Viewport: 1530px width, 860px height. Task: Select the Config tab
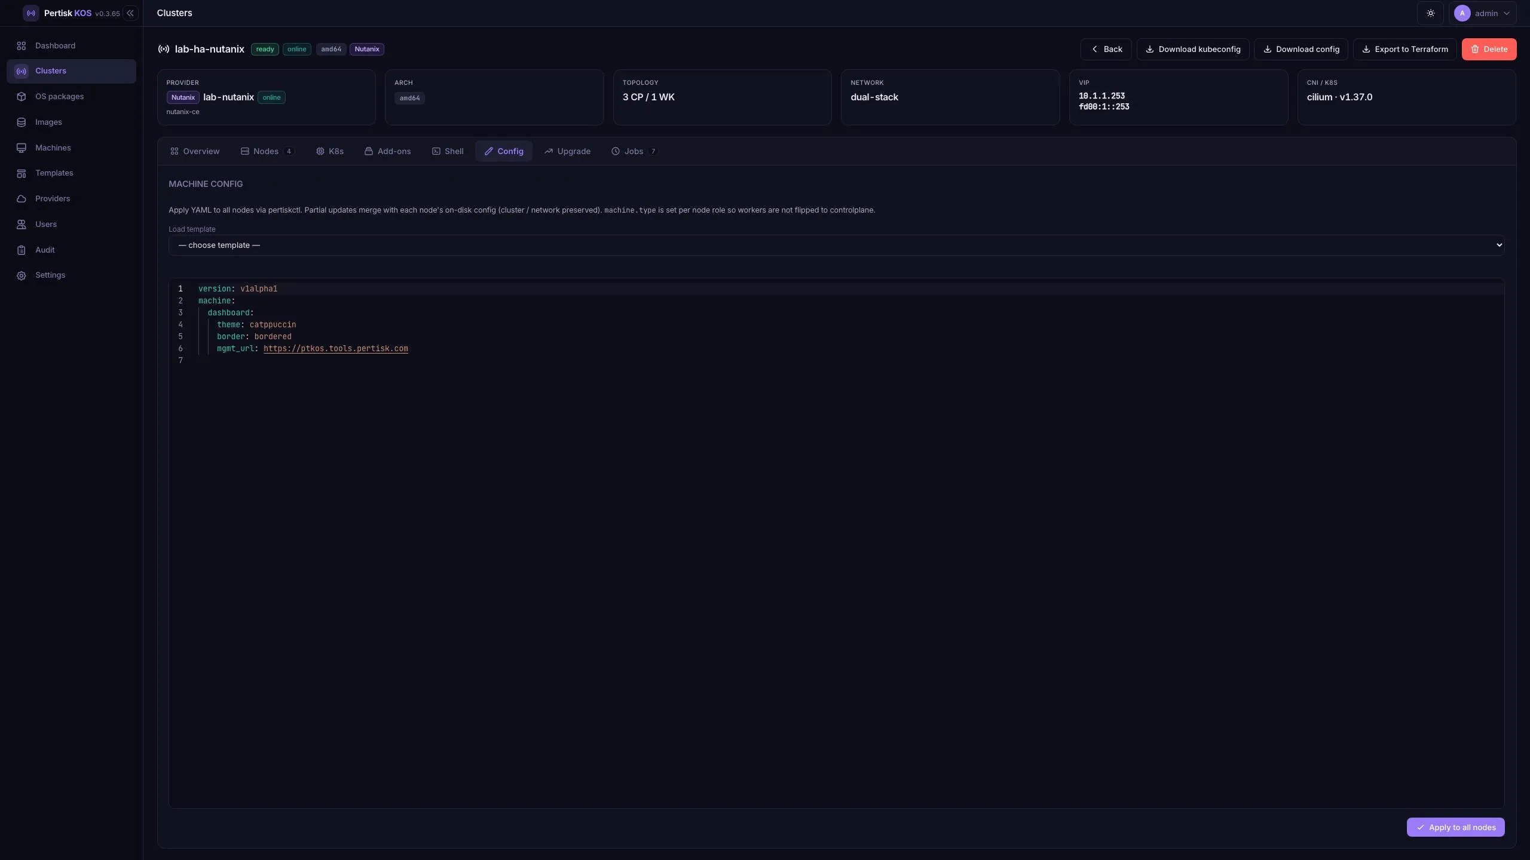504,152
